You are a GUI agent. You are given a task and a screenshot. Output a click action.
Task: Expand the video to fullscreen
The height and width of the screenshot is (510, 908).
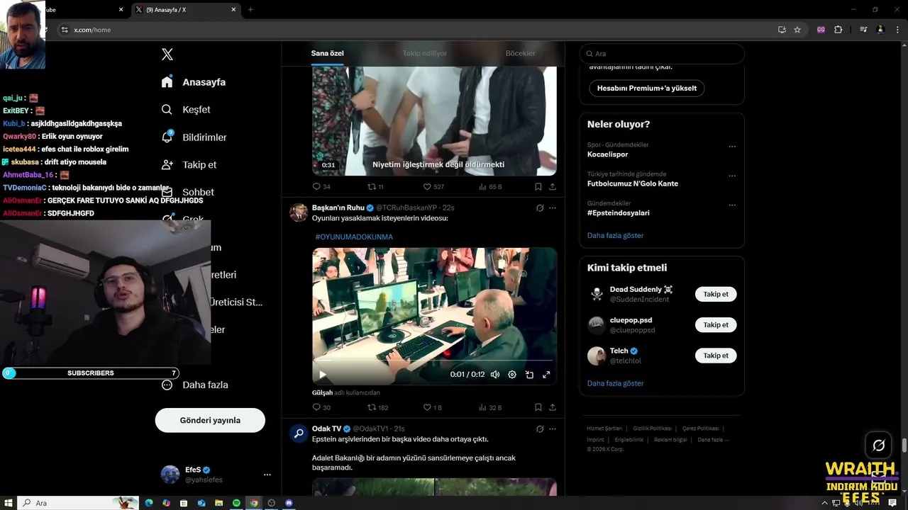tap(546, 375)
